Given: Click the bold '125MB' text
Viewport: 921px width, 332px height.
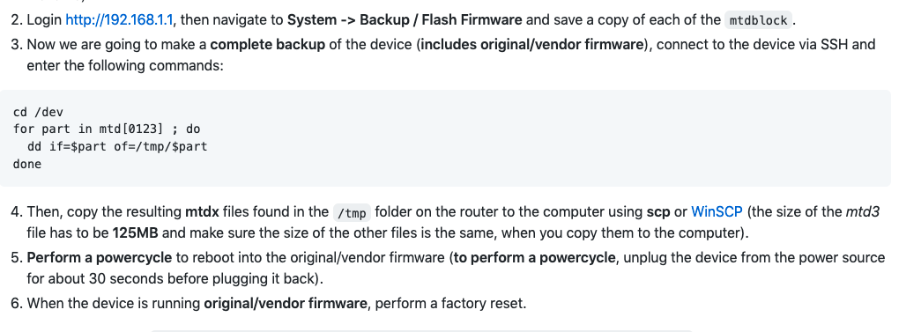Looking at the screenshot, I should click(135, 232).
